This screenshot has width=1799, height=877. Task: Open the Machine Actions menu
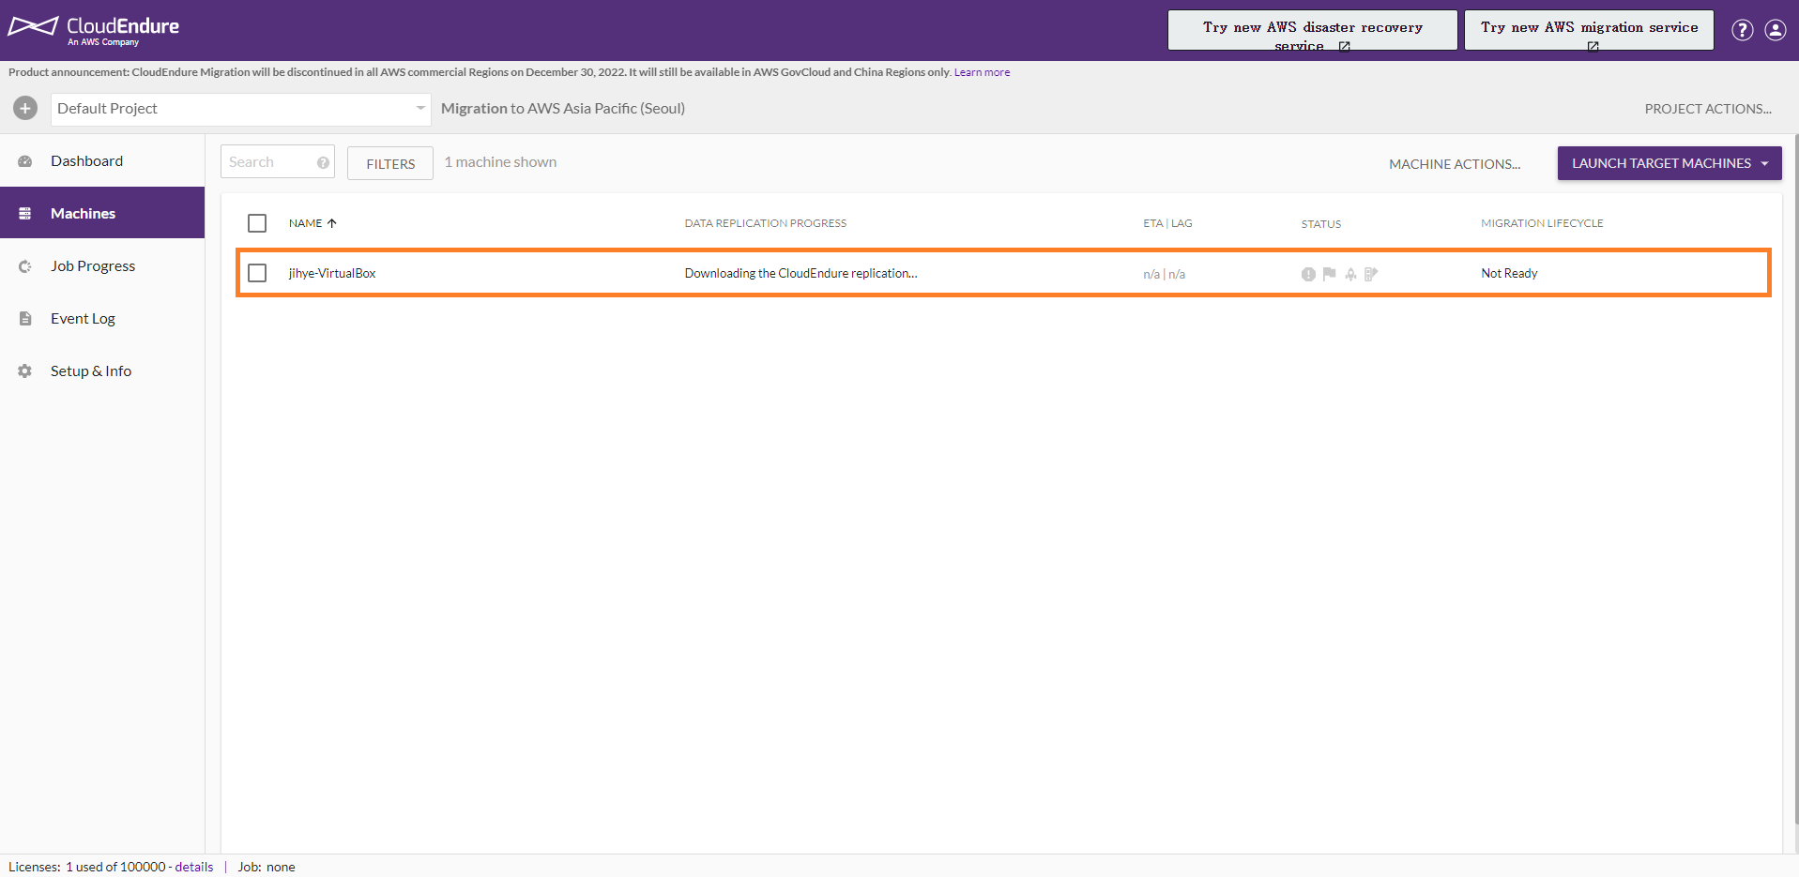coord(1455,164)
